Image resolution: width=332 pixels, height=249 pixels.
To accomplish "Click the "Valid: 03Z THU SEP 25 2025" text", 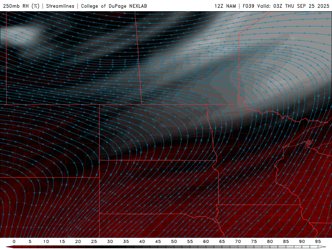I will coord(293,6).
